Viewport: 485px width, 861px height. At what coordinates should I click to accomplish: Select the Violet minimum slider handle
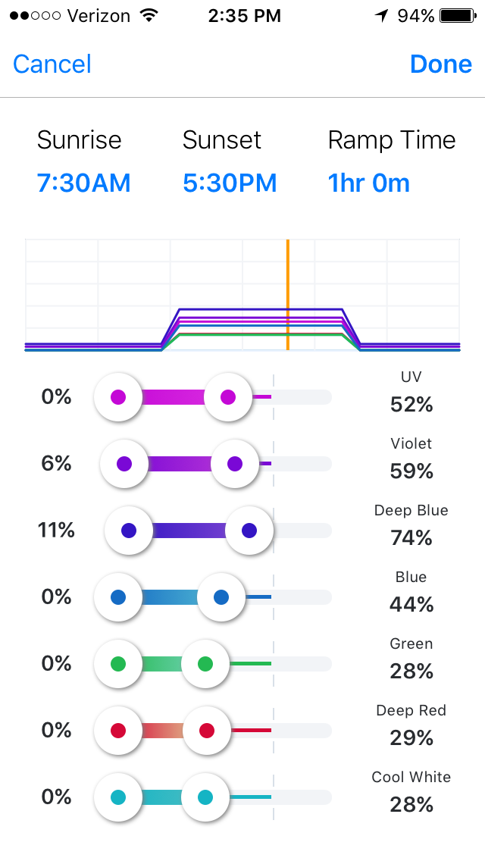[124, 464]
